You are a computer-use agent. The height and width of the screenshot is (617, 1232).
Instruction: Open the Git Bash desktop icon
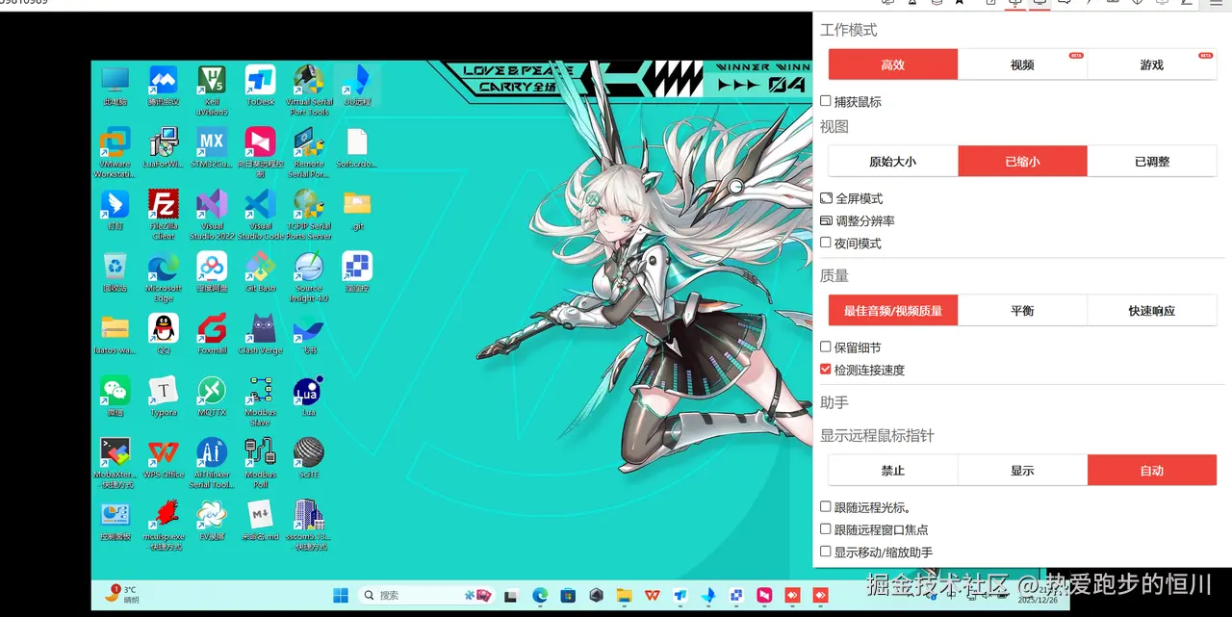(x=260, y=270)
